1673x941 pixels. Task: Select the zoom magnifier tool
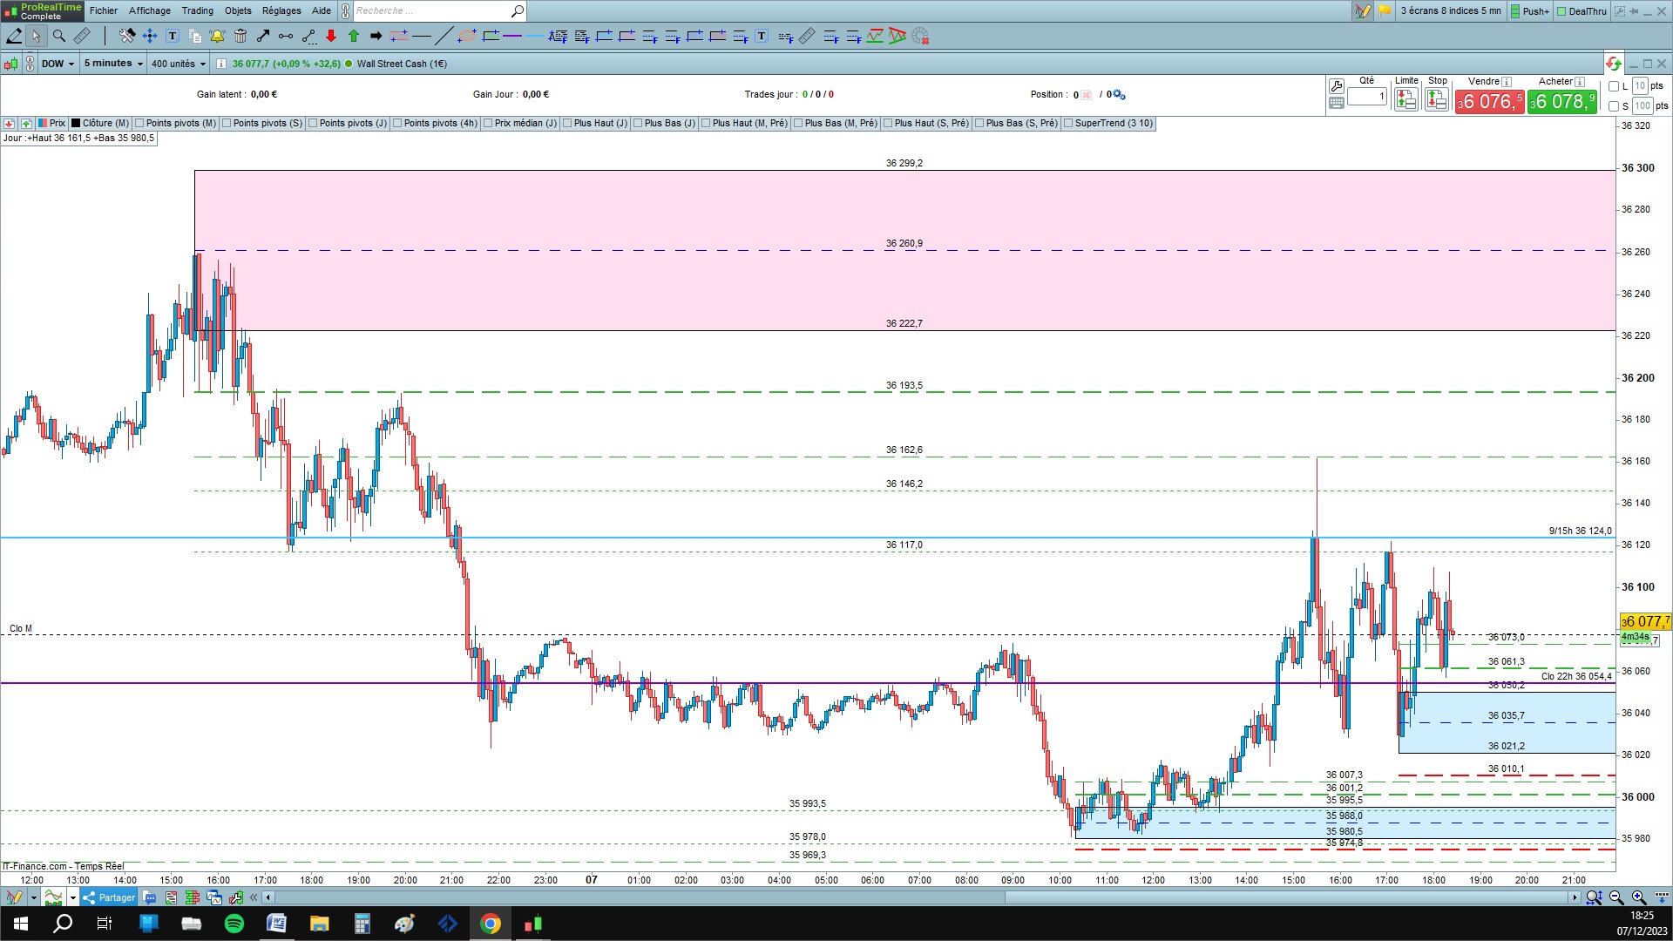(59, 36)
